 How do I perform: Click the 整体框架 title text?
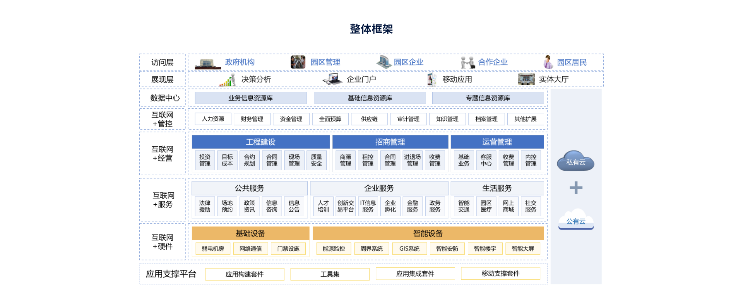point(371,29)
